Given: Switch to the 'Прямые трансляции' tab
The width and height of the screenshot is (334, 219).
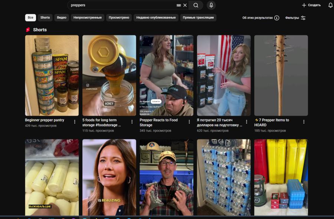Looking at the screenshot, I should pyautogui.click(x=198, y=17).
